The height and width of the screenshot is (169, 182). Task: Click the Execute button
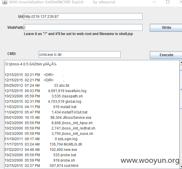(166, 55)
